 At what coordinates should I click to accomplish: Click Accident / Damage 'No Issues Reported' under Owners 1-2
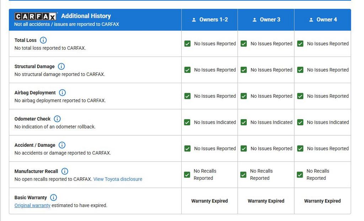pyautogui.click(x=215, y=149)
